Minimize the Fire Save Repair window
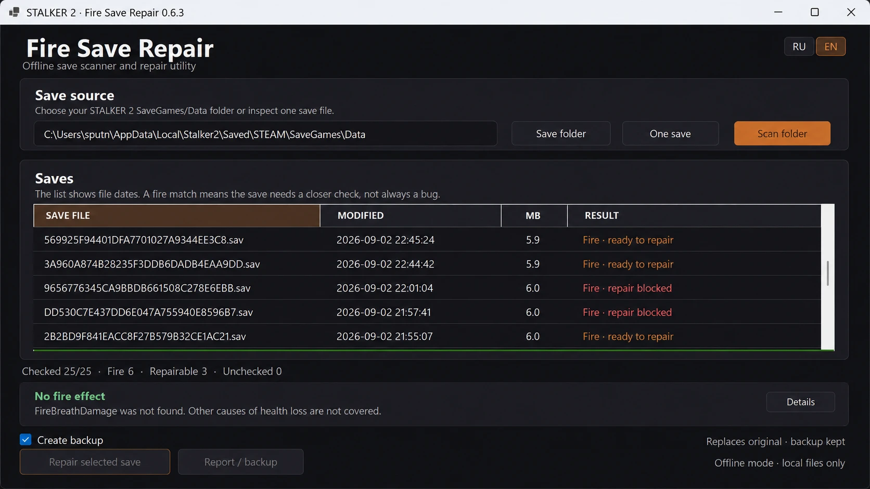 pyautogui.click(x=778, y=12)
